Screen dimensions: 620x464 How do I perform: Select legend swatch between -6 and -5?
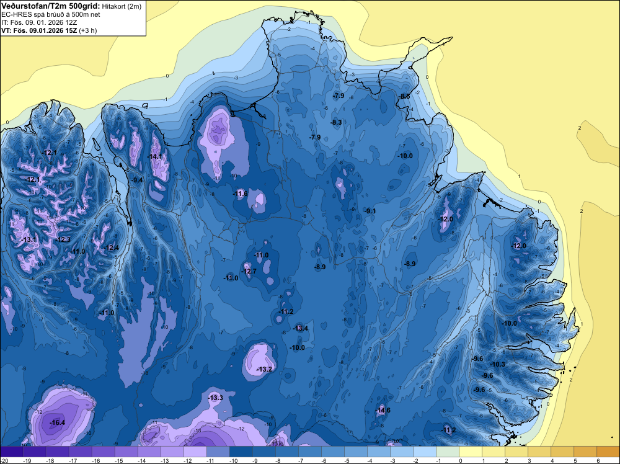333,452
